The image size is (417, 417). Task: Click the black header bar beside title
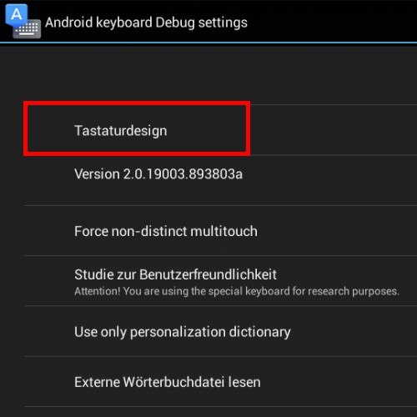(x=332, y=22)
